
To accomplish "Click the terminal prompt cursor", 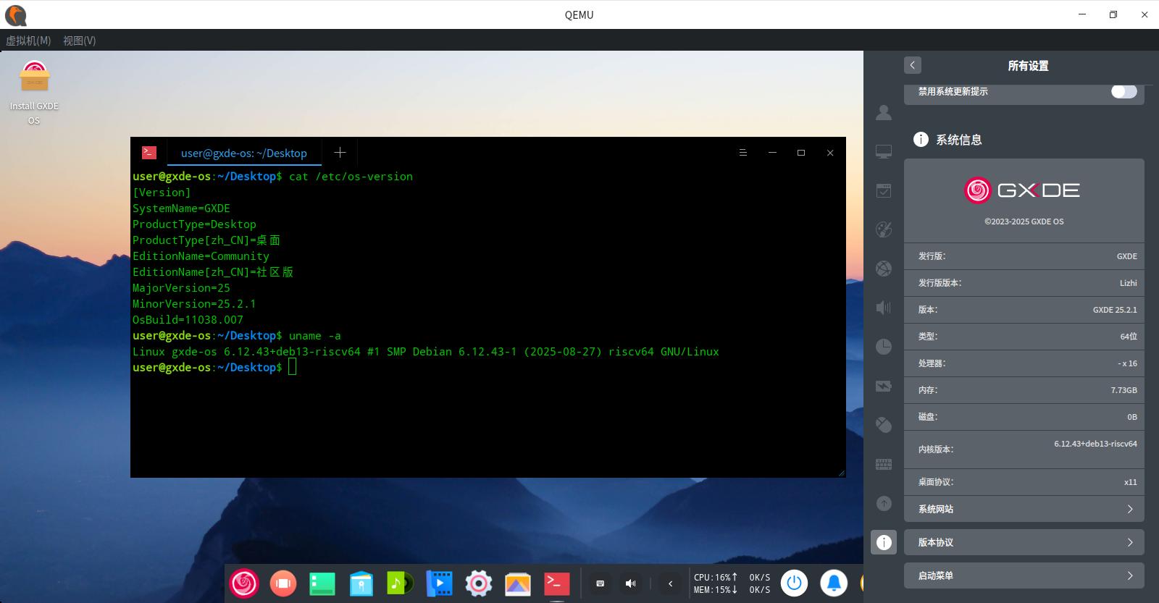I will point(292,367).
